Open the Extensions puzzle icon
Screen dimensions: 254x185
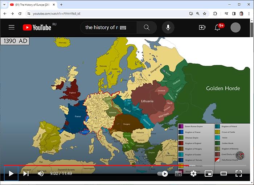pyautogui.click(x=215, y=14)
